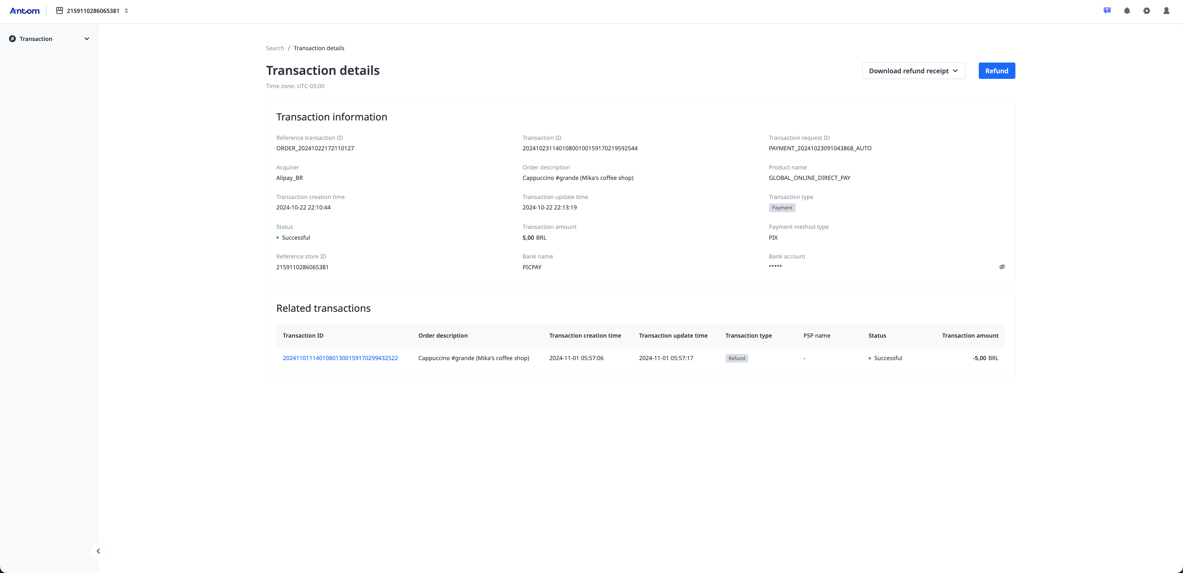Open the help chat icon in top bar
Screen dimensions: 1183x573
click(x=1107, y=10)
